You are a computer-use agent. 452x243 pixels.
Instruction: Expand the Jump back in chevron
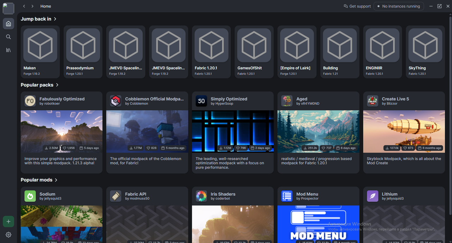[x=55, y=19]
